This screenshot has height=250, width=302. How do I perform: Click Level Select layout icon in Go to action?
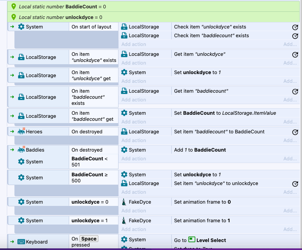191,239
